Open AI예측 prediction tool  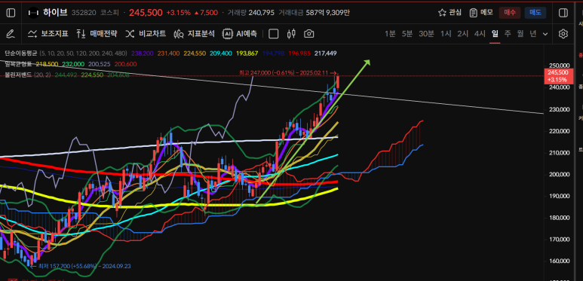239,34
